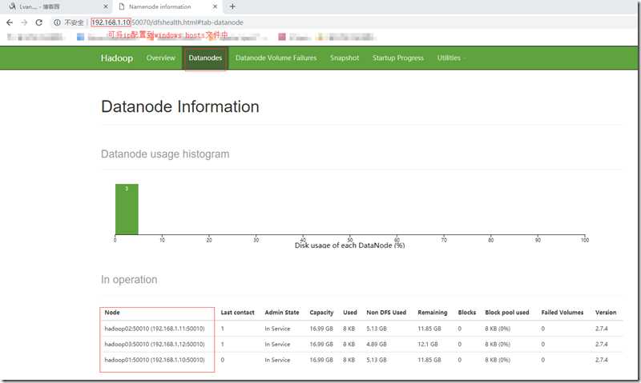Open the Startup Progress nav tab
Screen dimensions: 641x383
click(x=397, y=58)
